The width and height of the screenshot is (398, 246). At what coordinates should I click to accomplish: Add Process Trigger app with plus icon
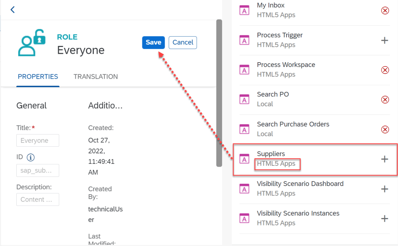pyautogui.click(x=384, y=40)
